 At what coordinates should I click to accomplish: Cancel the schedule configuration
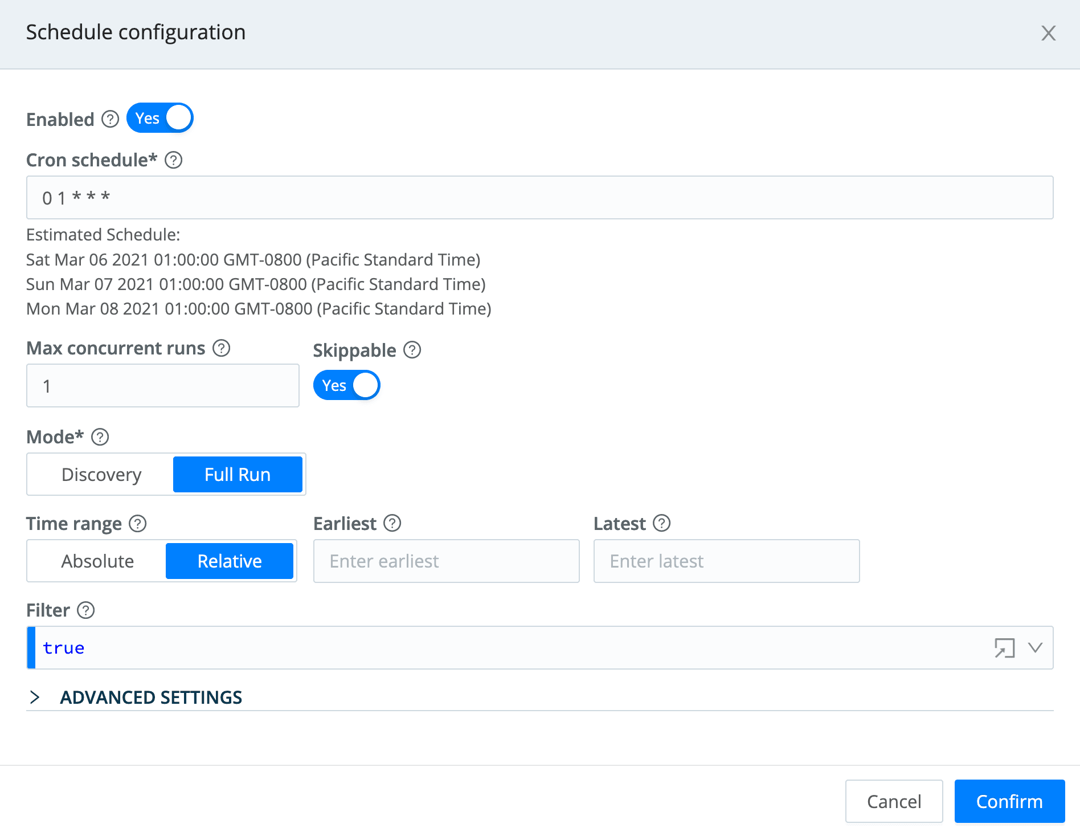click(x=894, y=801)
